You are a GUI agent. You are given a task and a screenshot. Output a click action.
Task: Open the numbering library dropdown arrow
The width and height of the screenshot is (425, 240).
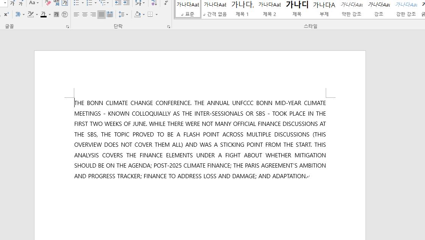click(95, 3)
